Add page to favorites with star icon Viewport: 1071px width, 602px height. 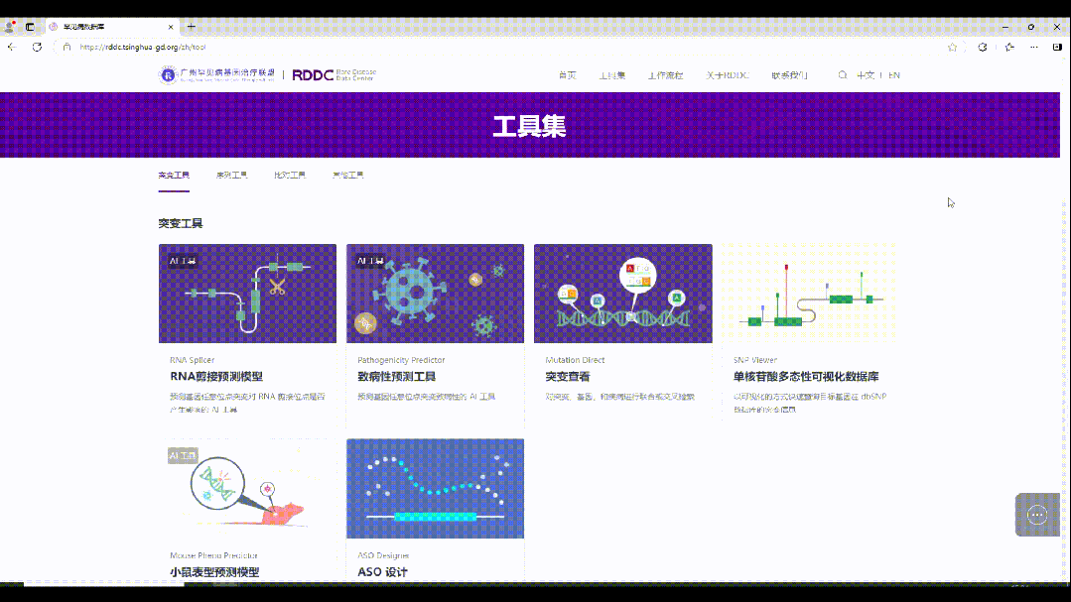(x=953, y=47)
